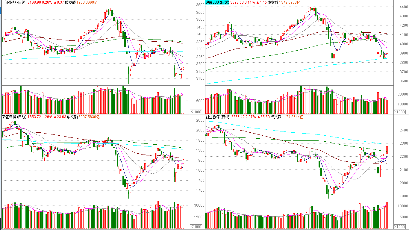Click the ▲23.63 point change value
The width and height of the screenshot is (409, 230).
(60, 117)
